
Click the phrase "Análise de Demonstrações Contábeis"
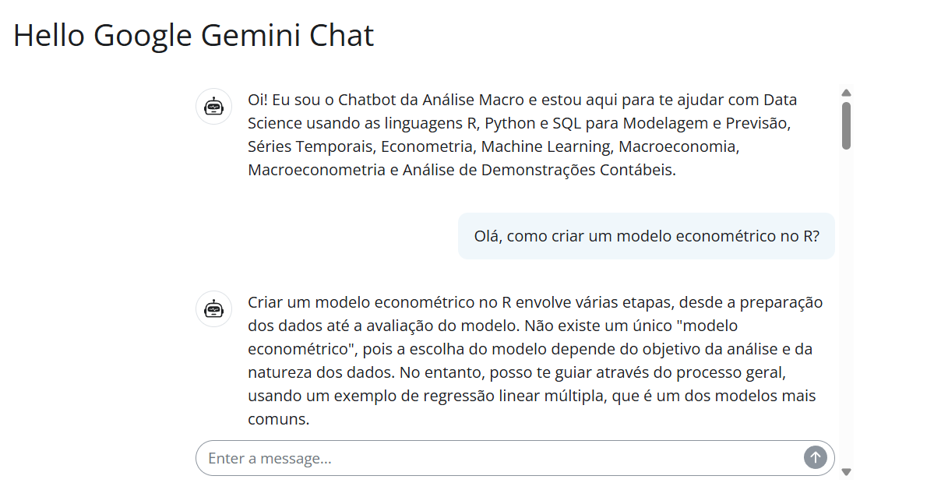[539, 170]
